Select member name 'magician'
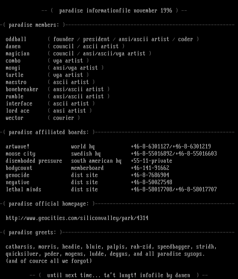 (18, 54)
